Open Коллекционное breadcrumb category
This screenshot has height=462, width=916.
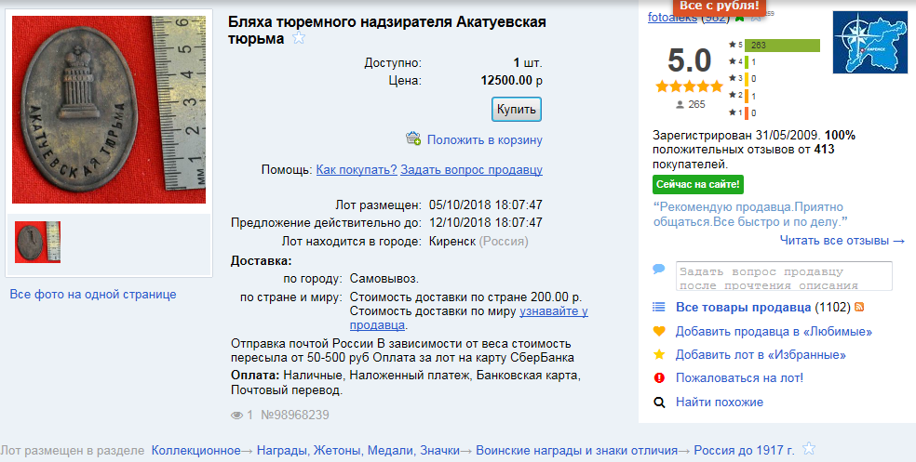tap(195, 450)
